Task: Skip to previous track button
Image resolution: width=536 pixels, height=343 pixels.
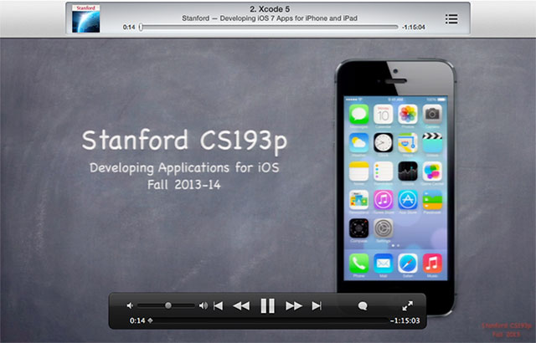Action: pos(218,306)
